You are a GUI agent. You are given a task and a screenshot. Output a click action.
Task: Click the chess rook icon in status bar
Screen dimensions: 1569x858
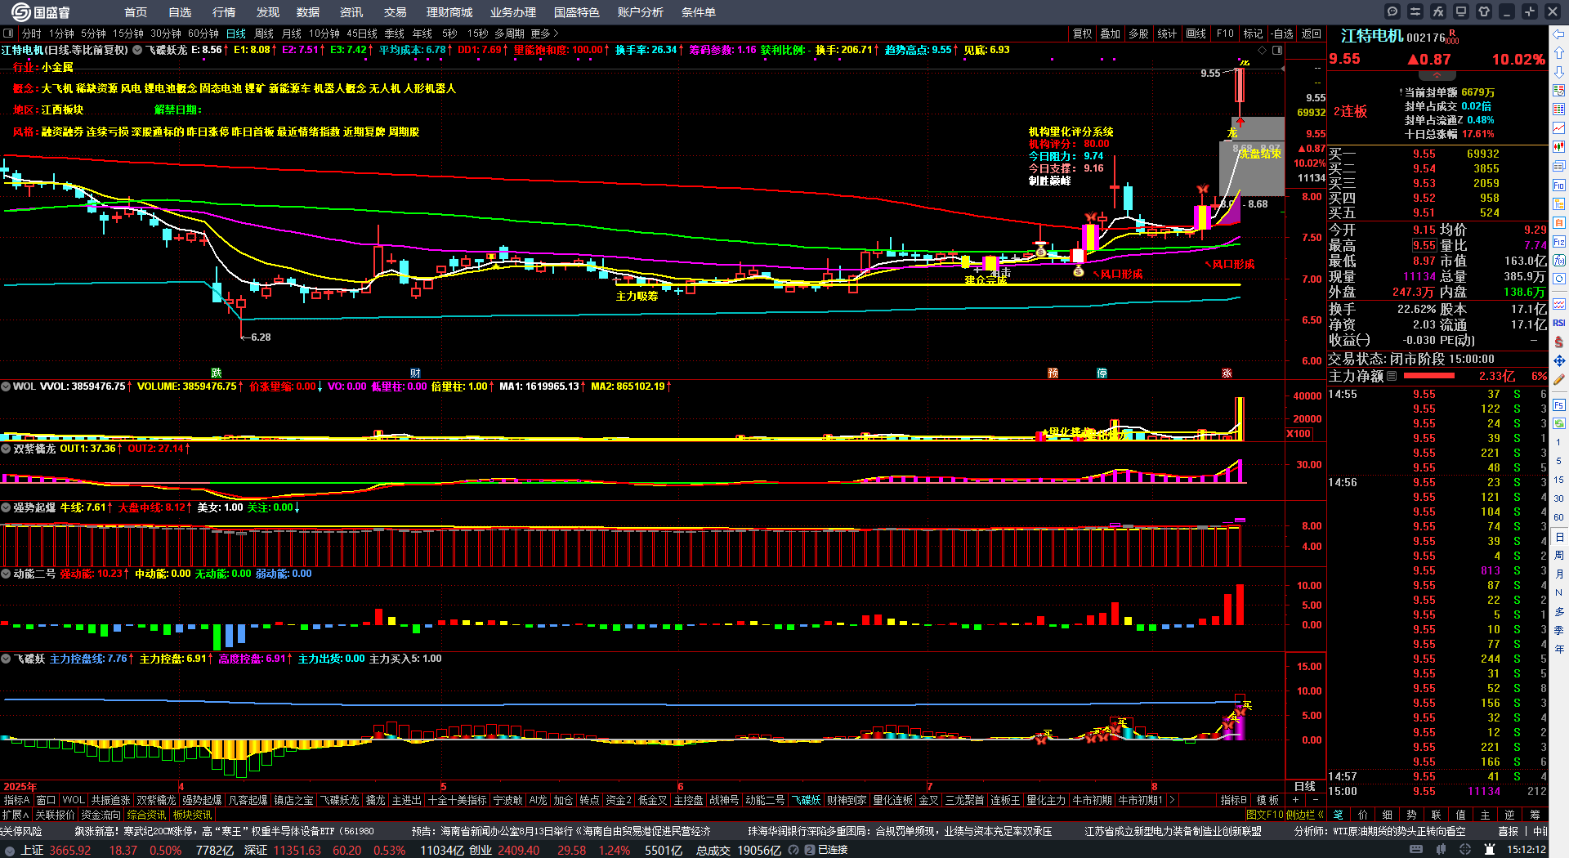coord(1490,850)
